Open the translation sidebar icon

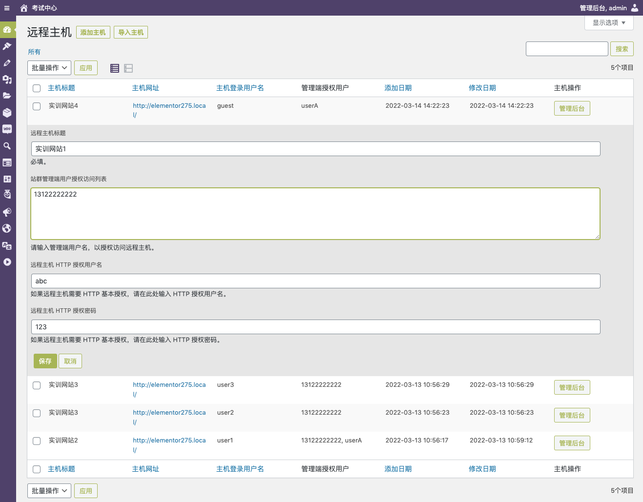click(7, 245)
